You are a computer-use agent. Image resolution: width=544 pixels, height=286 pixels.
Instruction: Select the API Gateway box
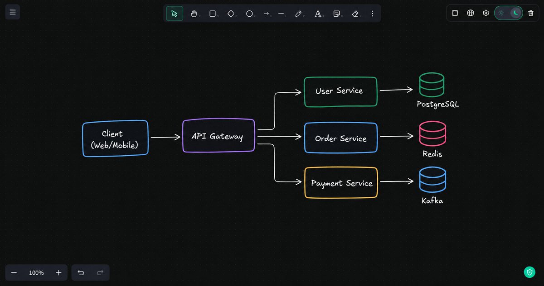pos(219,136)
